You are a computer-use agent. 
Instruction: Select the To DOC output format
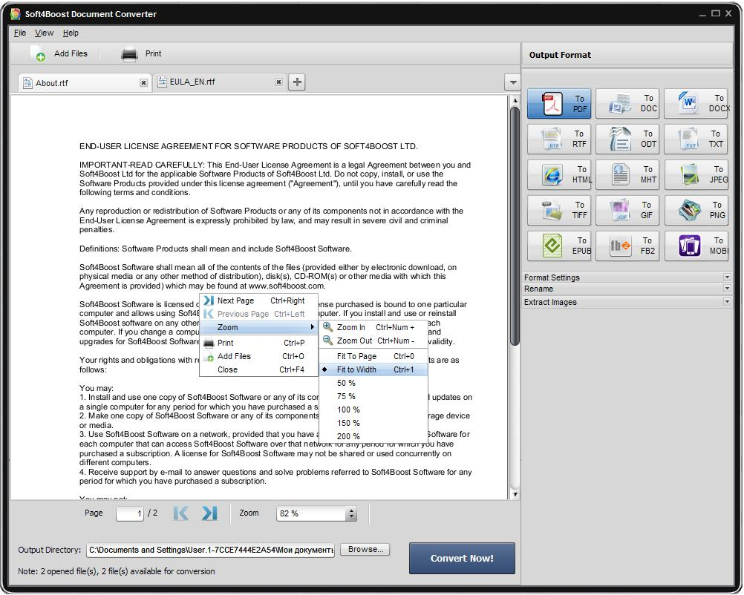coord(627,103)
